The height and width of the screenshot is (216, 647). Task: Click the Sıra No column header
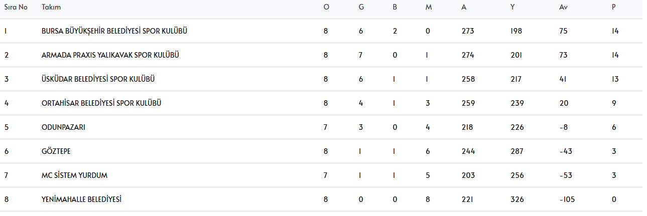pos(16,8)
